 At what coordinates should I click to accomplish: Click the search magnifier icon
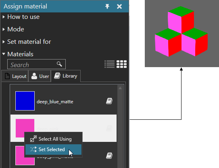coord(59,64)
